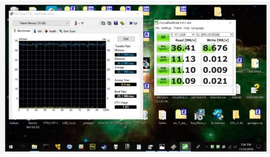This screenshot has height=157, width=270.
Task: Open File Explorer from the taskbar
Action: tap(34, 147)
